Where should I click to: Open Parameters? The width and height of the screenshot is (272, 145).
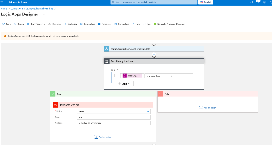(87, 24)
